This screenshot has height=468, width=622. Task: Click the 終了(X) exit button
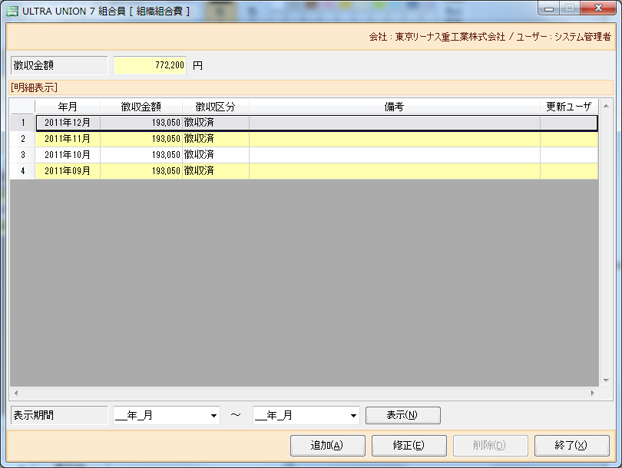click(571, 446)
